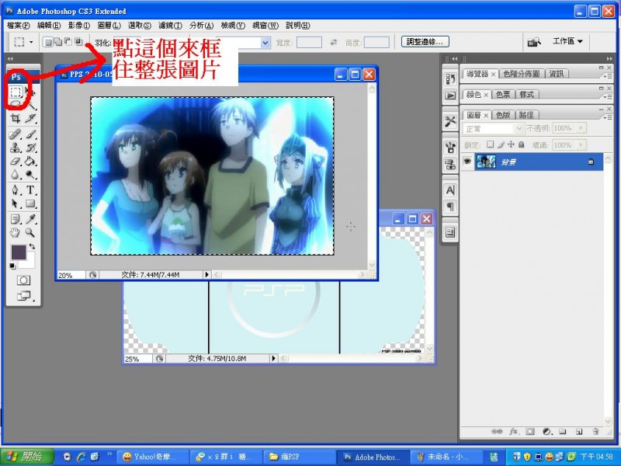Toggle lock position in Layers panel
This screenshot has width=621, height=466.
pos(511,144)
